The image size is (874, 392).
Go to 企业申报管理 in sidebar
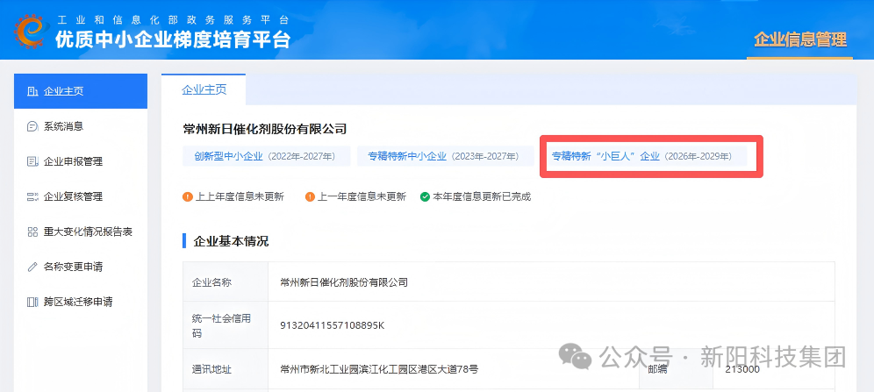[x=81, y=161]
